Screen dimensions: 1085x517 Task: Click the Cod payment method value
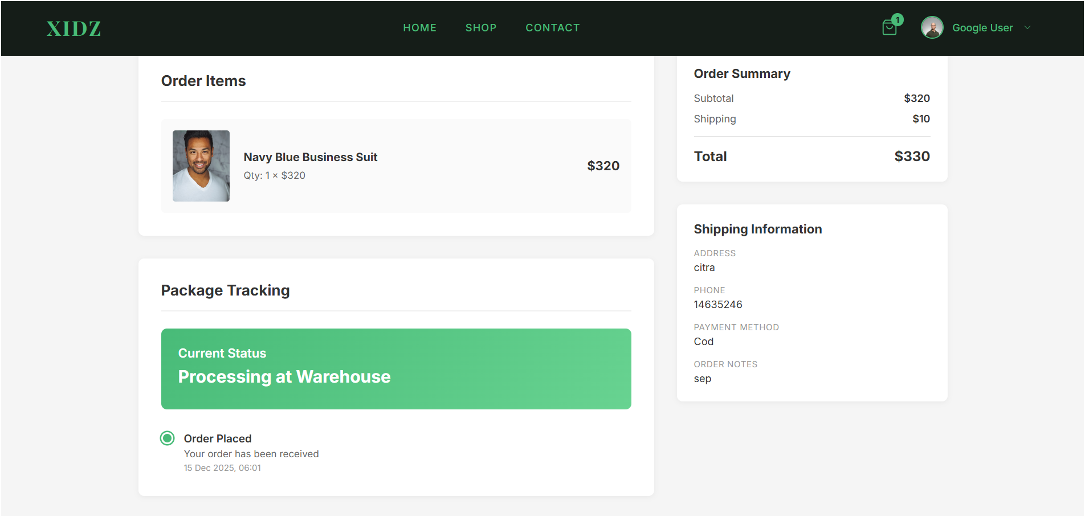(x=703, y=342)
